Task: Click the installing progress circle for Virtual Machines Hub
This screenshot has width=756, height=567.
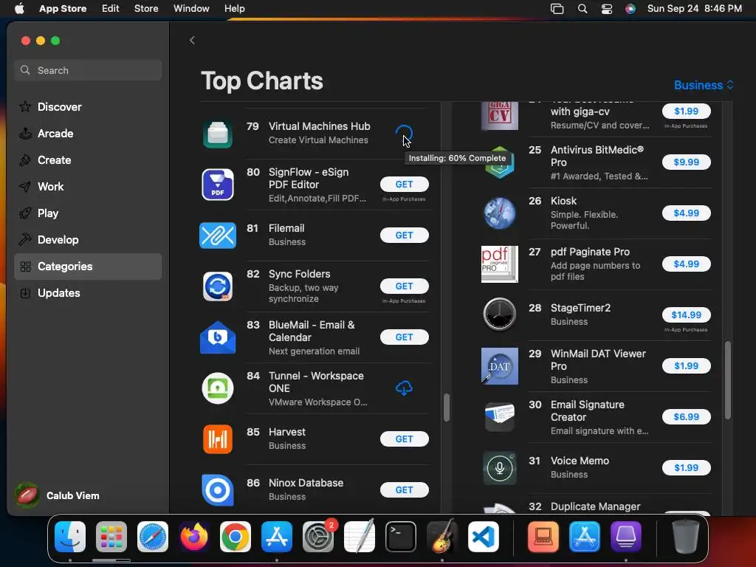Action: pos(404,133)
